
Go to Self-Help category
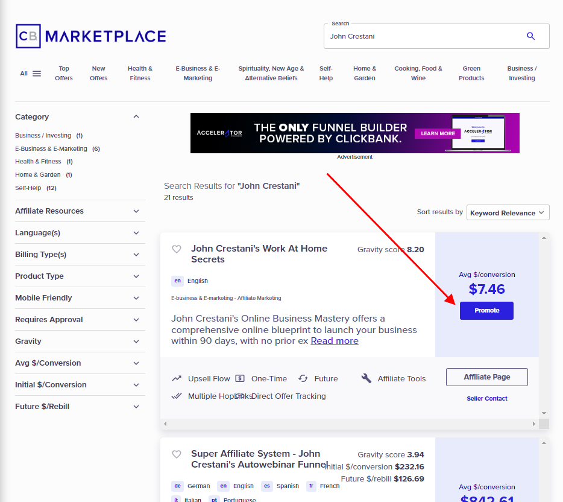(326, 73)
